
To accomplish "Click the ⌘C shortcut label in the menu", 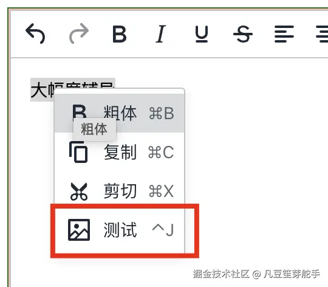I will click(x=161, y=152).
